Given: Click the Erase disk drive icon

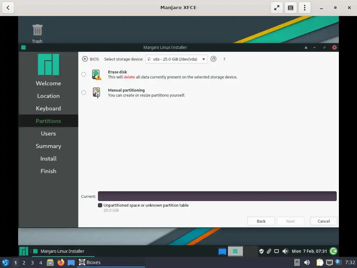Looking at the screenshot, I should (97, 75).
